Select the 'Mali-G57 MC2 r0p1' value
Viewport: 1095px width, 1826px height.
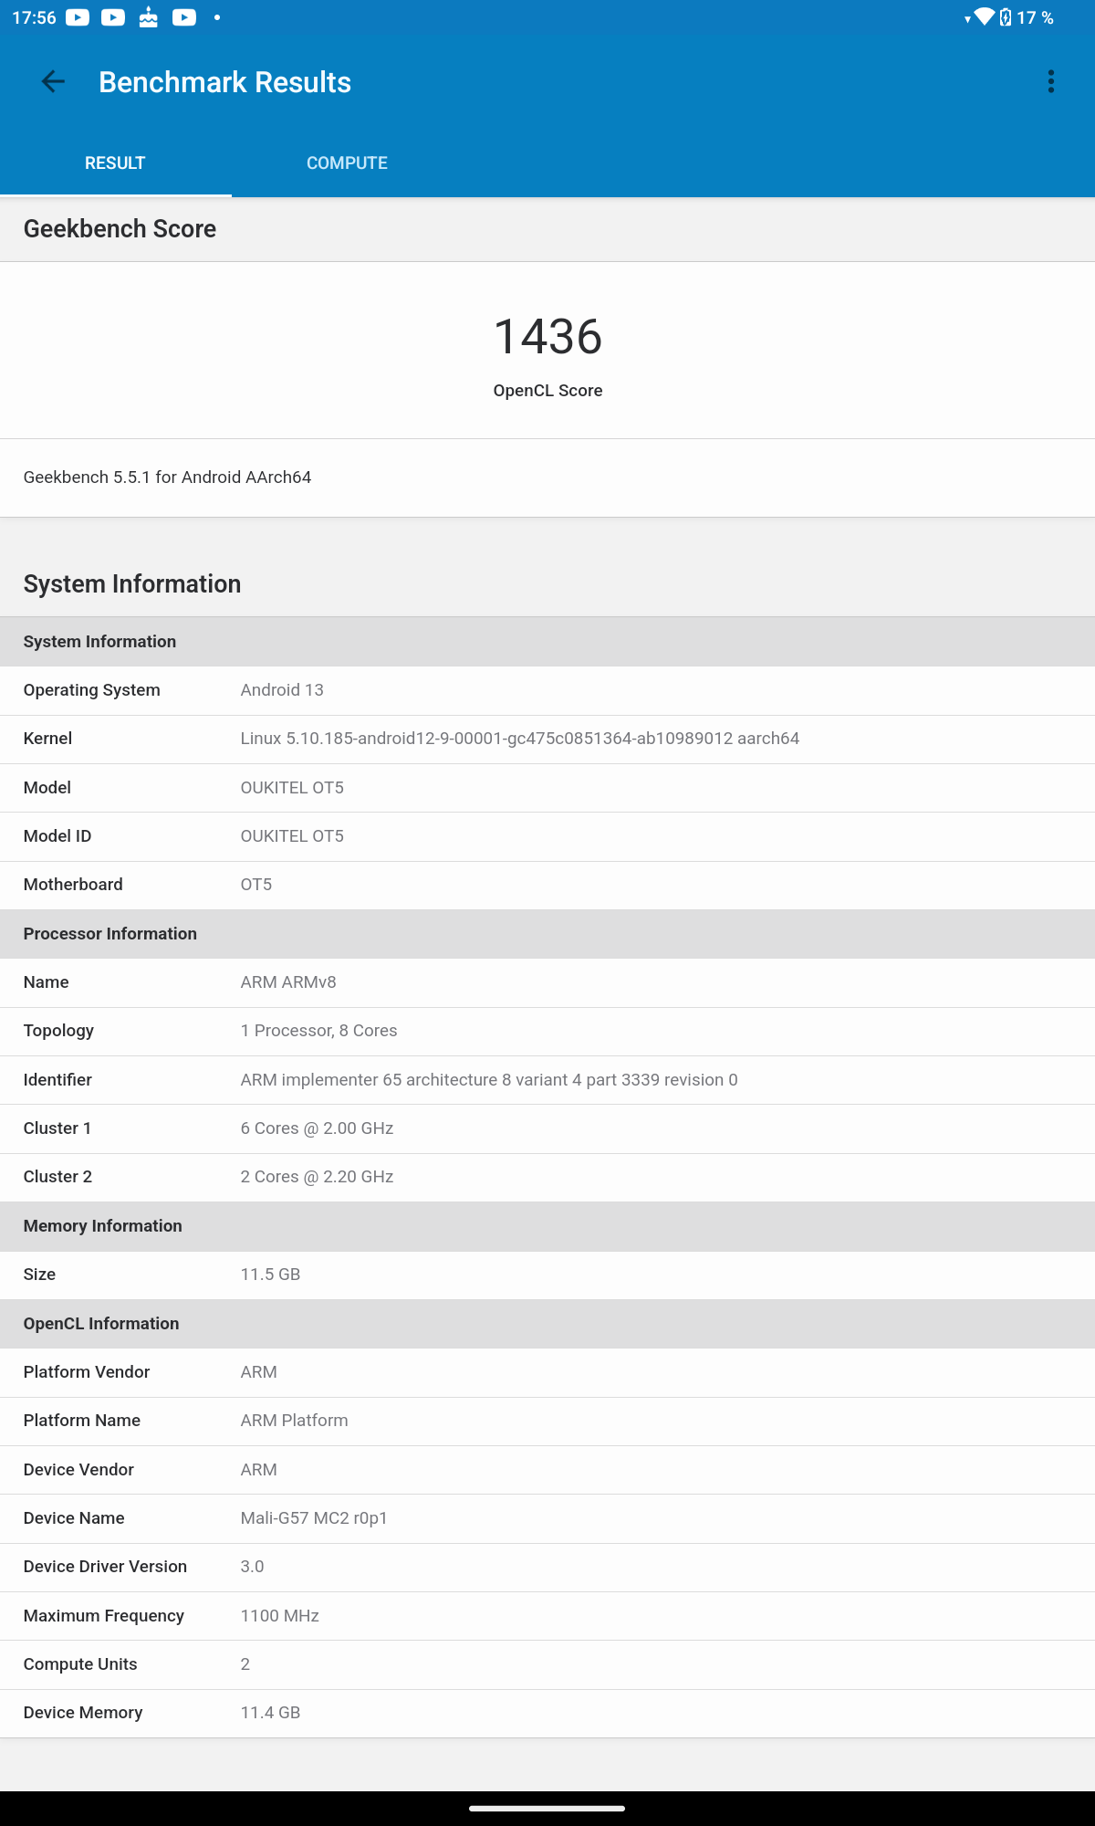pyautogui.click(x=314, y=1518)
